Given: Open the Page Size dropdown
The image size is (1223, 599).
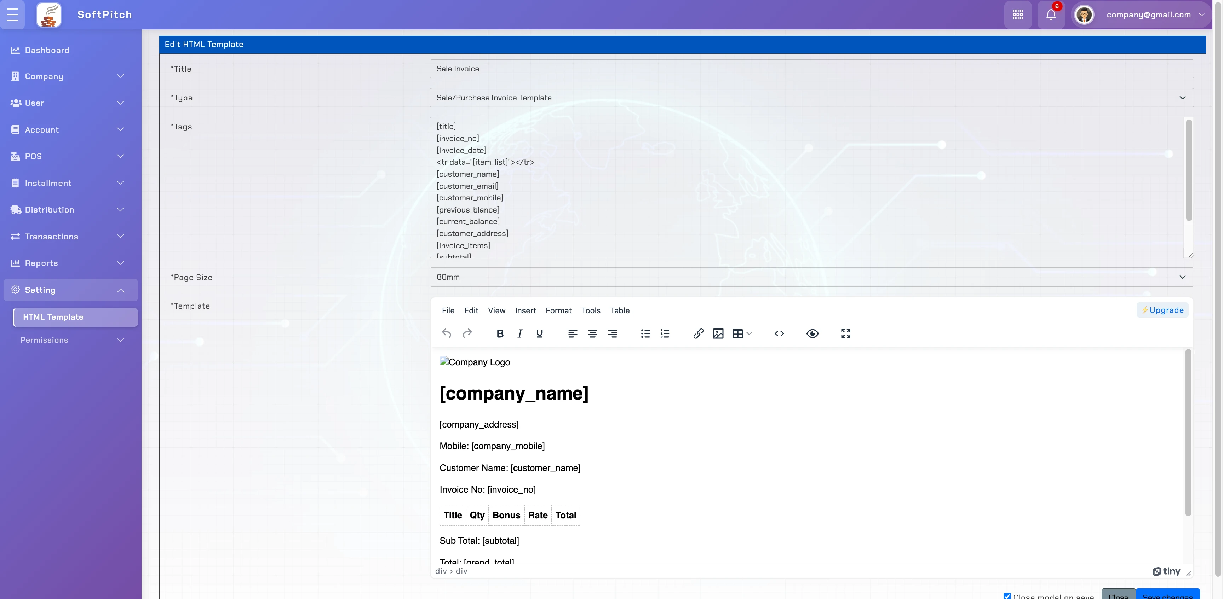Looking at the screenshot, I should coord(811,277).
